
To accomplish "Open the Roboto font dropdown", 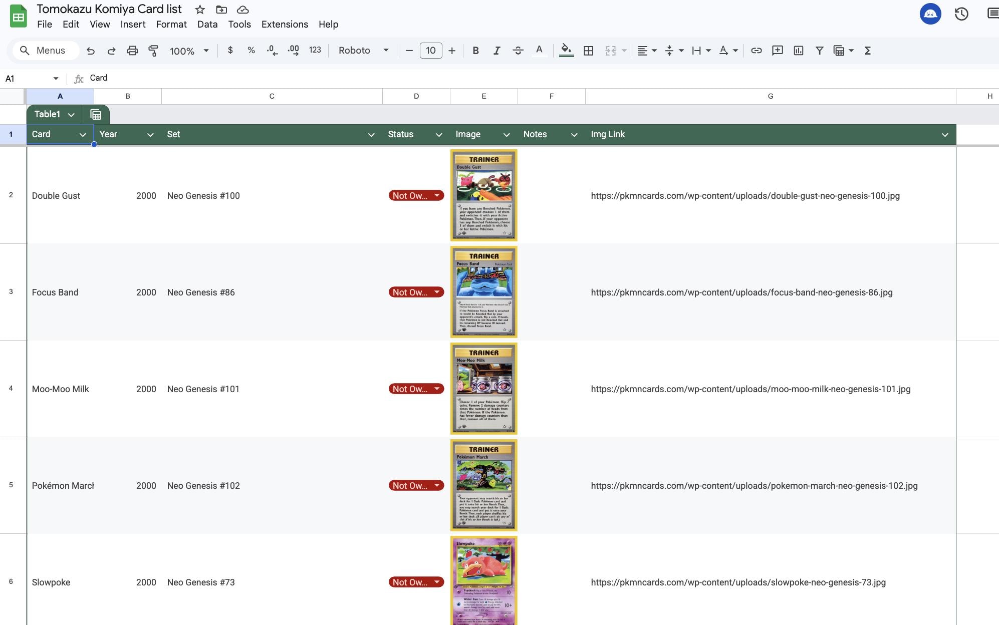I will [363, 51].
